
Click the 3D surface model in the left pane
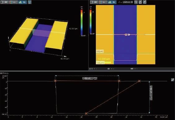[38, 35]
